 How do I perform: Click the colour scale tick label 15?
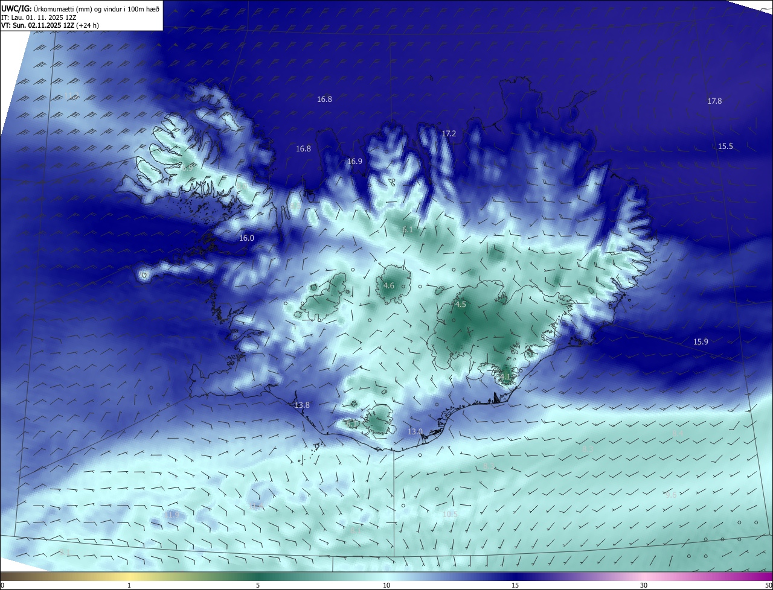pos(515,585)
